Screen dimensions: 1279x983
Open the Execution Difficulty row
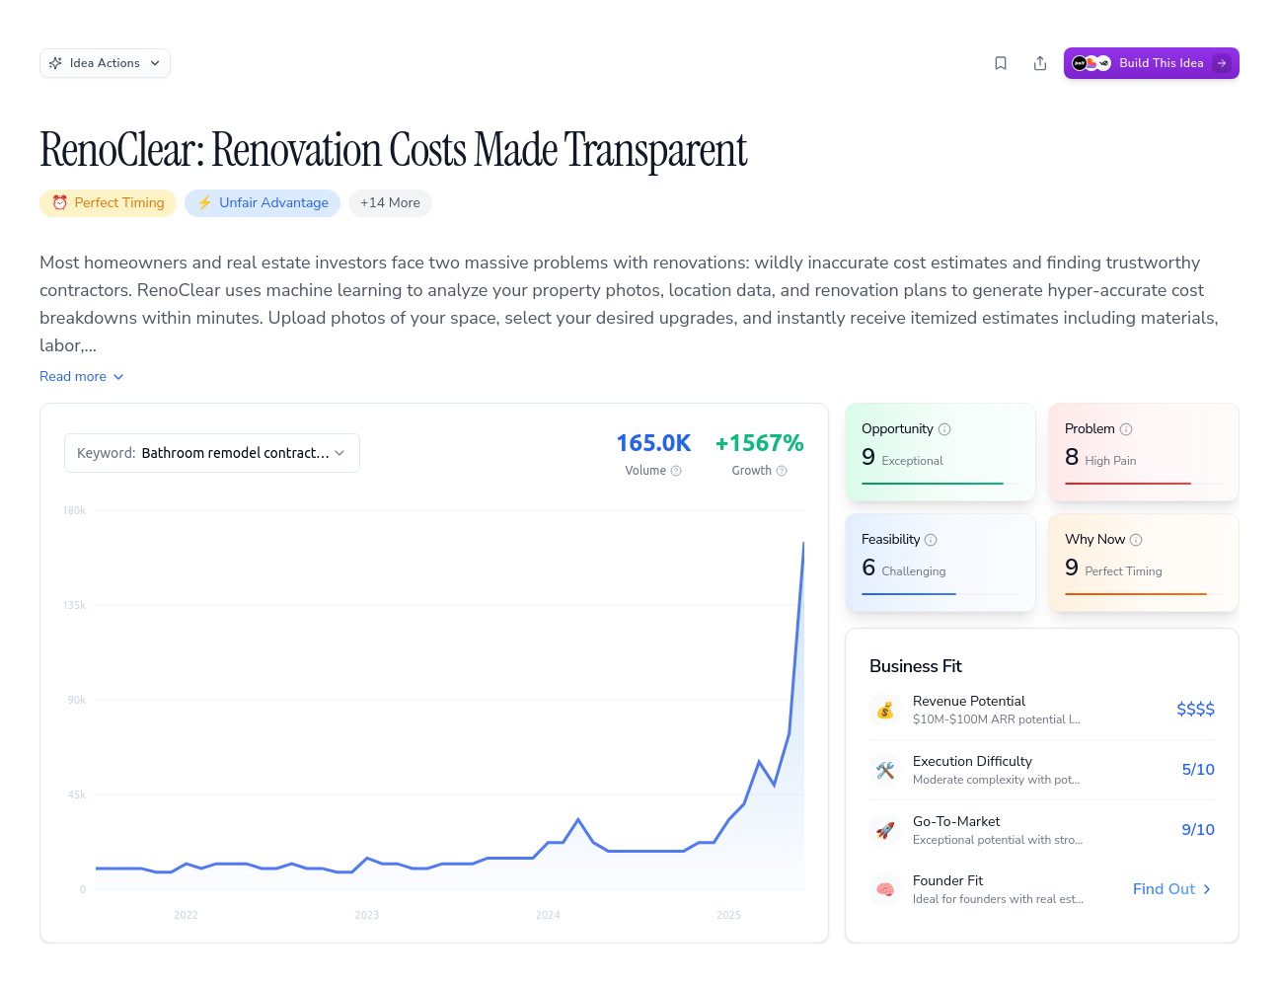coord(1042,770)
